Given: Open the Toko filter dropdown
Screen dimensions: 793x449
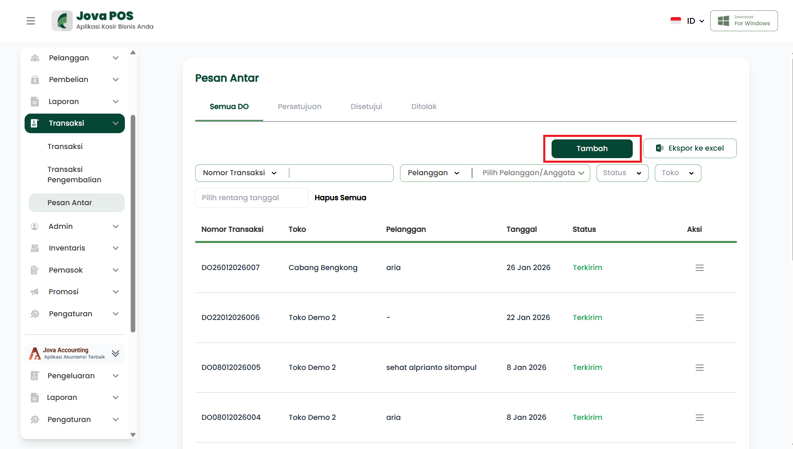Looking at the screenshot, I should [x=677, y=173].
